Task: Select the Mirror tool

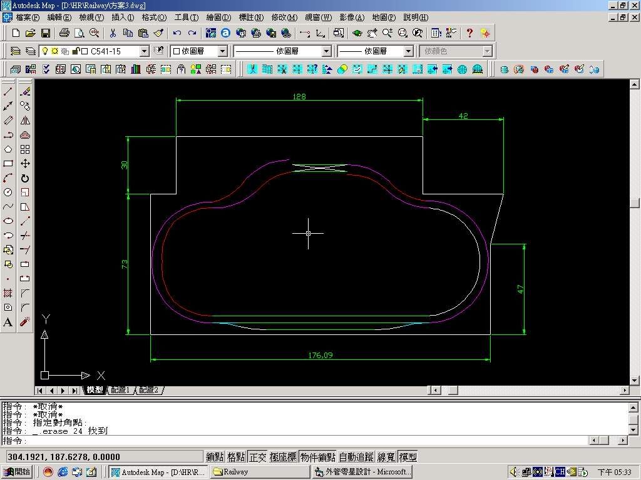Action: (x=25, y=121)
